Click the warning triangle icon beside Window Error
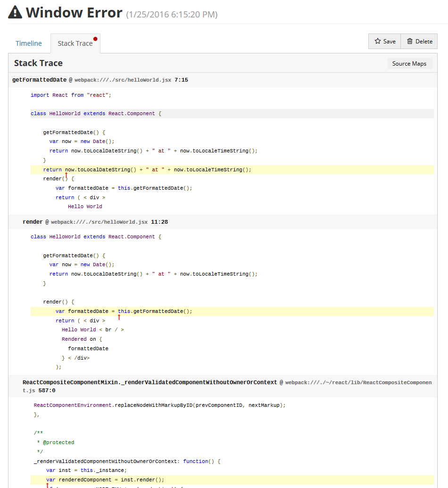Image resolution: width=448 pixels, height=488 pixels. point(15,12)
